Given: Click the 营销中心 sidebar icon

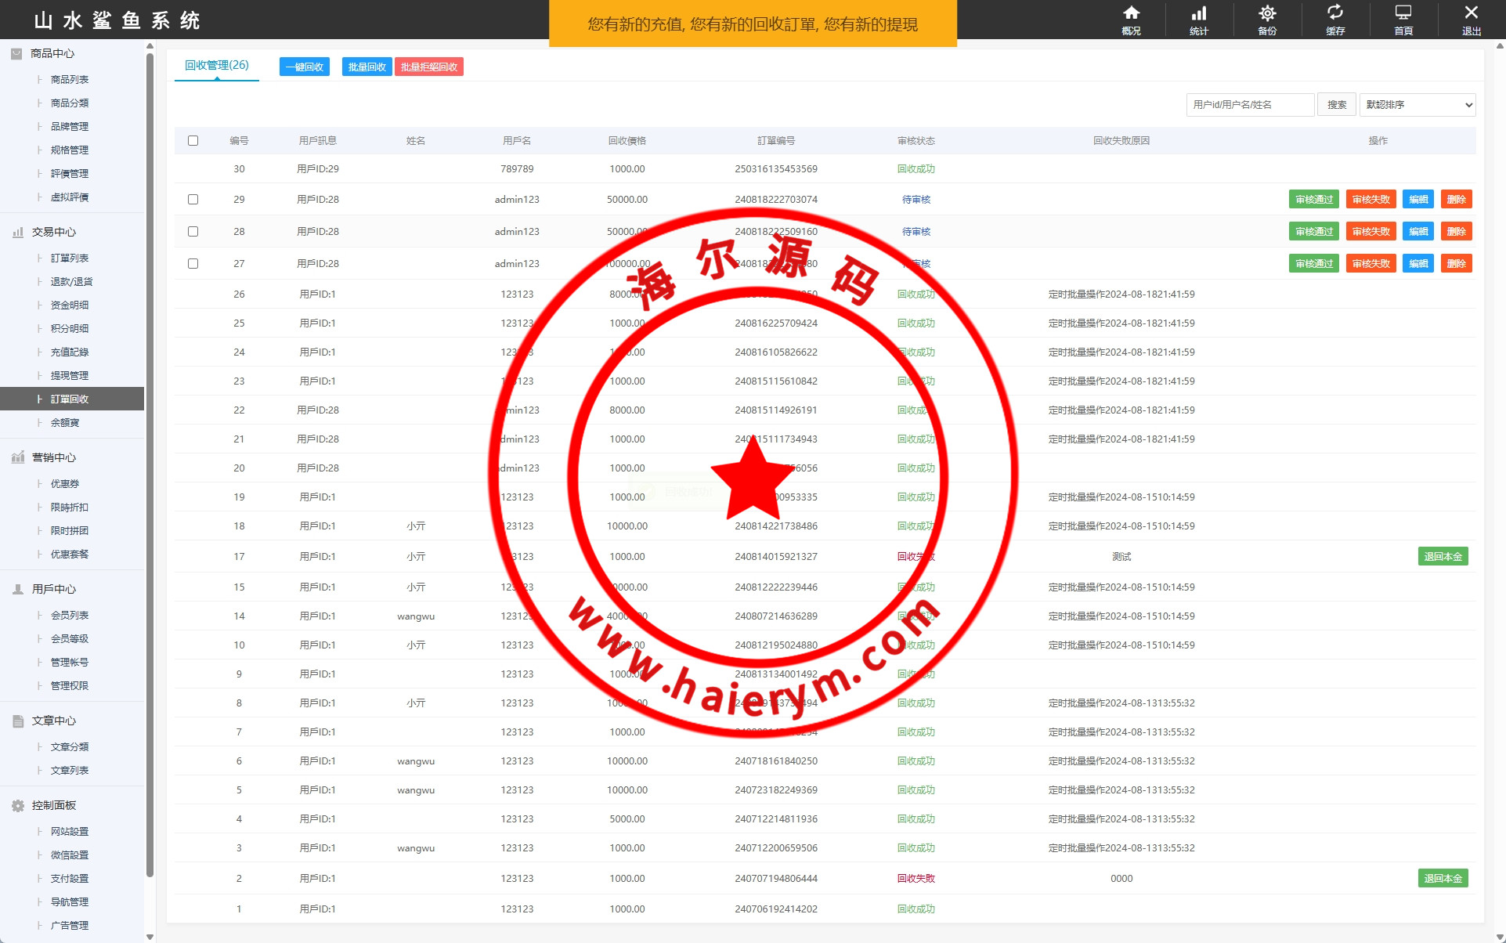Looking at the screenshot, I should (x=18, y=457).
